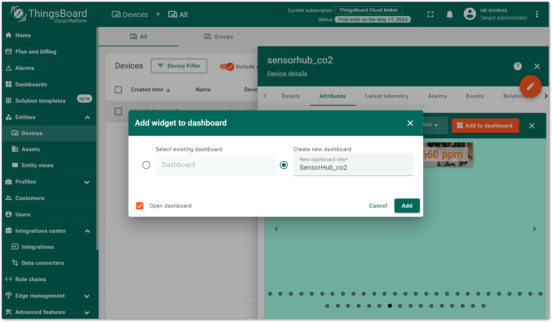Image resolution: width=552 pixels, height=322 pixels.
Task: Open the Device Filter button
Action: pos(179,66)
